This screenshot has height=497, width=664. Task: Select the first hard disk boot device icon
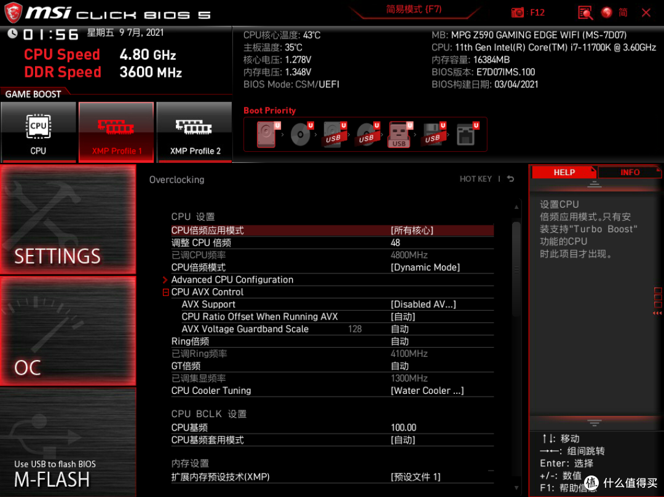267,134
